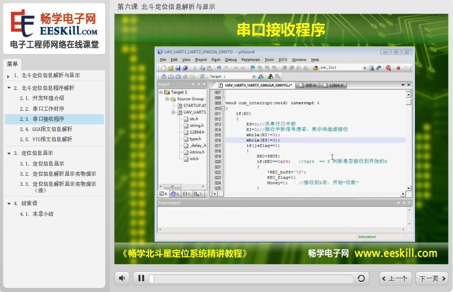Open the Tools menu in µVision
This screenshot has height=292, width=453.
pos(269,60)
